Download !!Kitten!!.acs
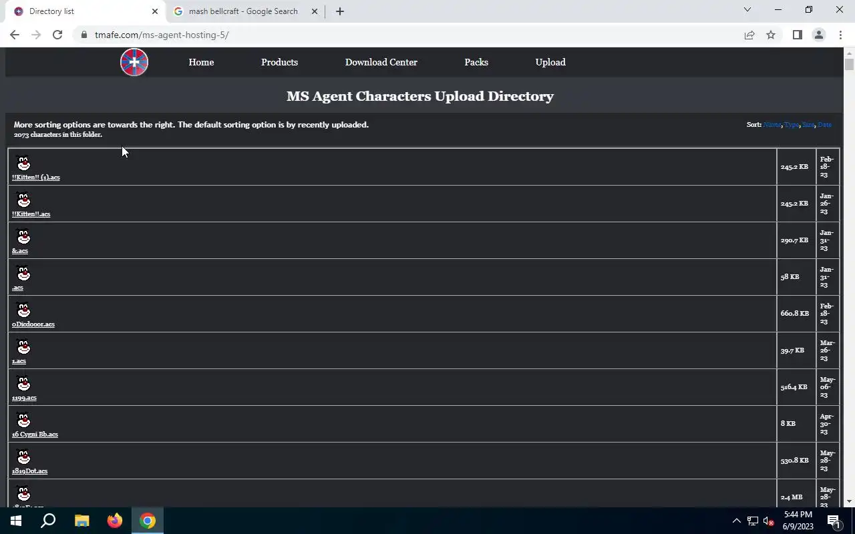The width and height of the screenshot is (855, 534). (x=31, y=214)
